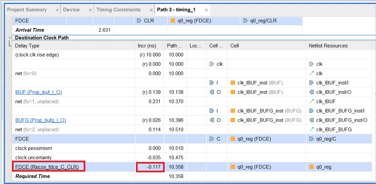The image size is (376, 184).
Task: Select the clock pessimism row
Action: click(x=192, y=148)
